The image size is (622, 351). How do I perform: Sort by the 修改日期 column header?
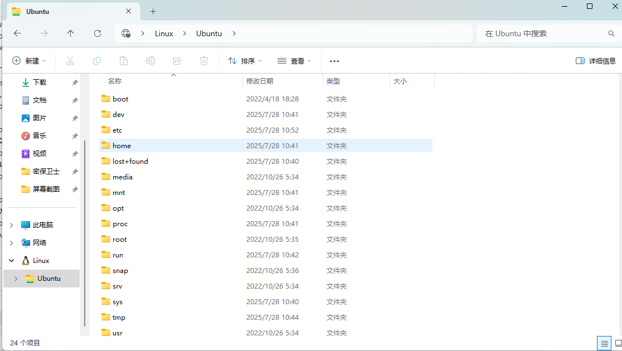260,81
